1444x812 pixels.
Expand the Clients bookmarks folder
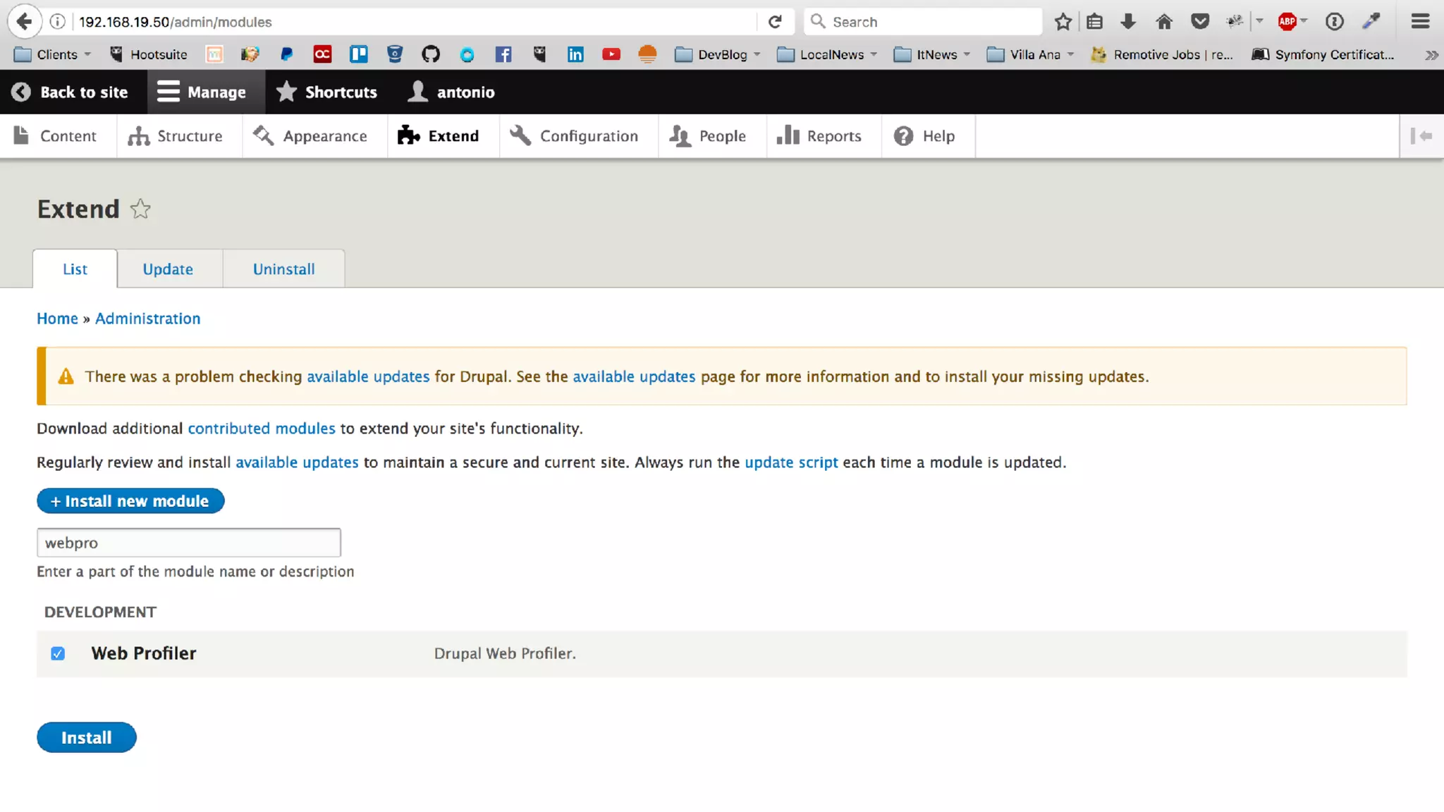click(x=53, y=54)
